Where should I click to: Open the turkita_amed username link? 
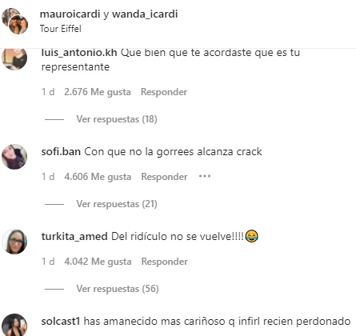click(x=74, y=237)
